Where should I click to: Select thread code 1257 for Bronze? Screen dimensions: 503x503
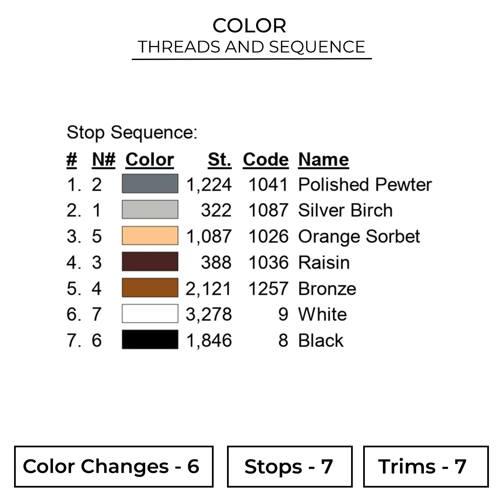[x=268, y=288]
